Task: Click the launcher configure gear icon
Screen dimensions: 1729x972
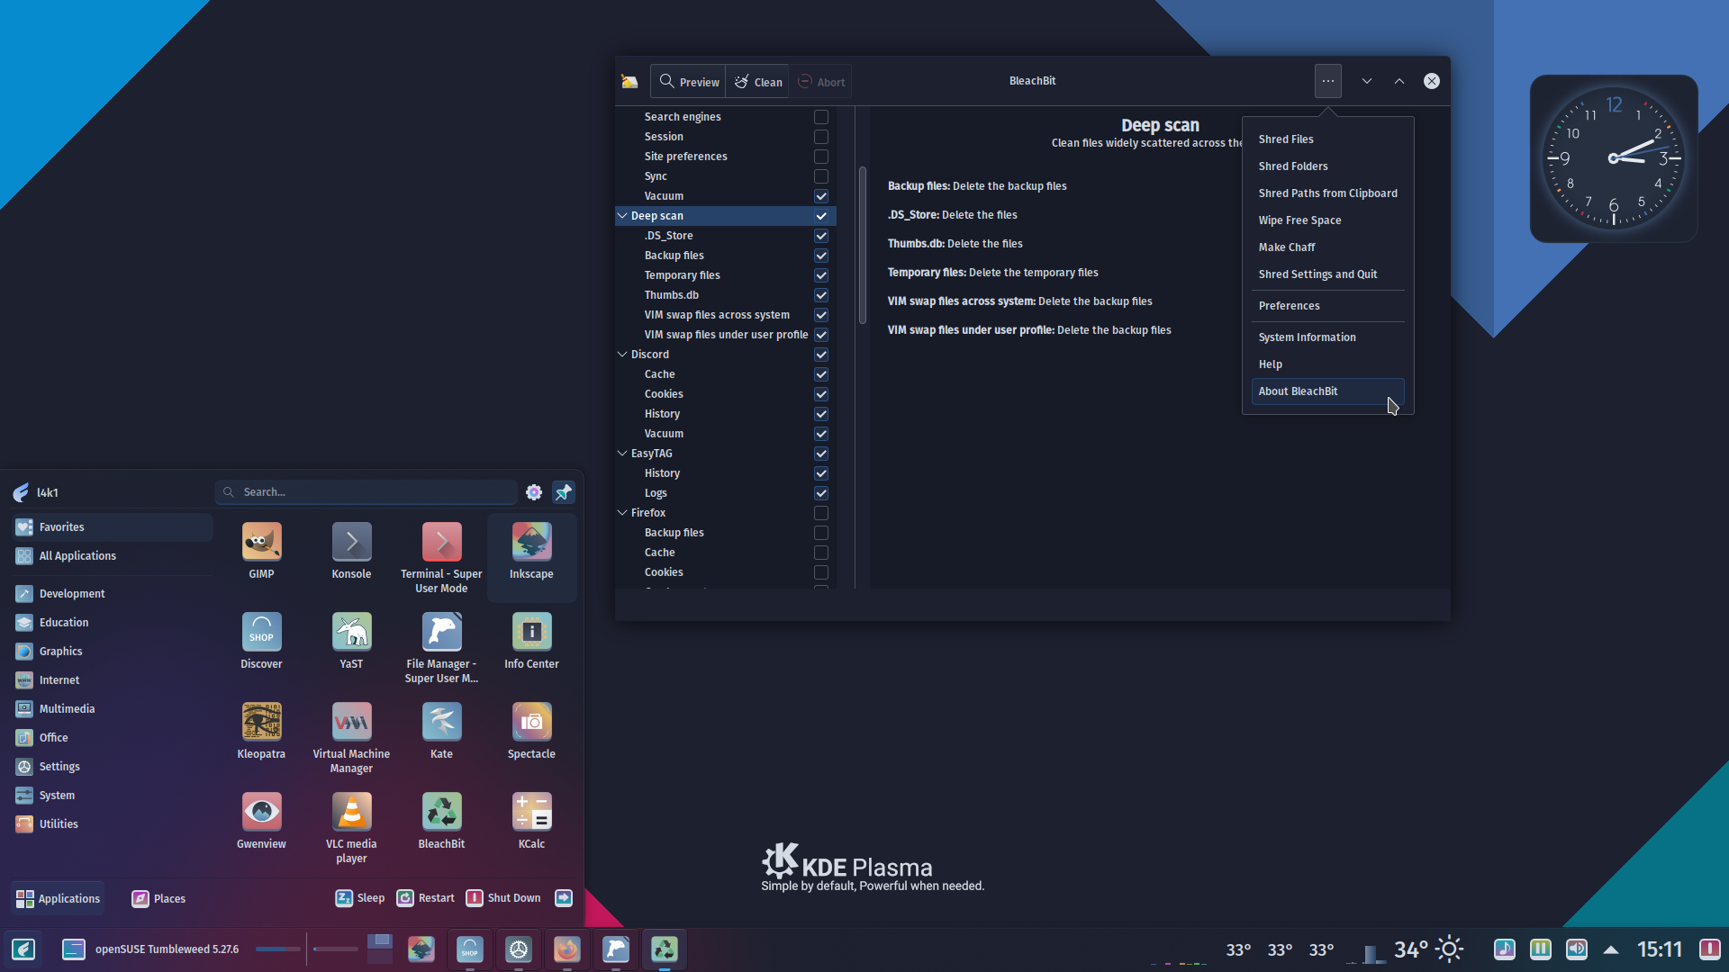Action: (x=534, y=492)
